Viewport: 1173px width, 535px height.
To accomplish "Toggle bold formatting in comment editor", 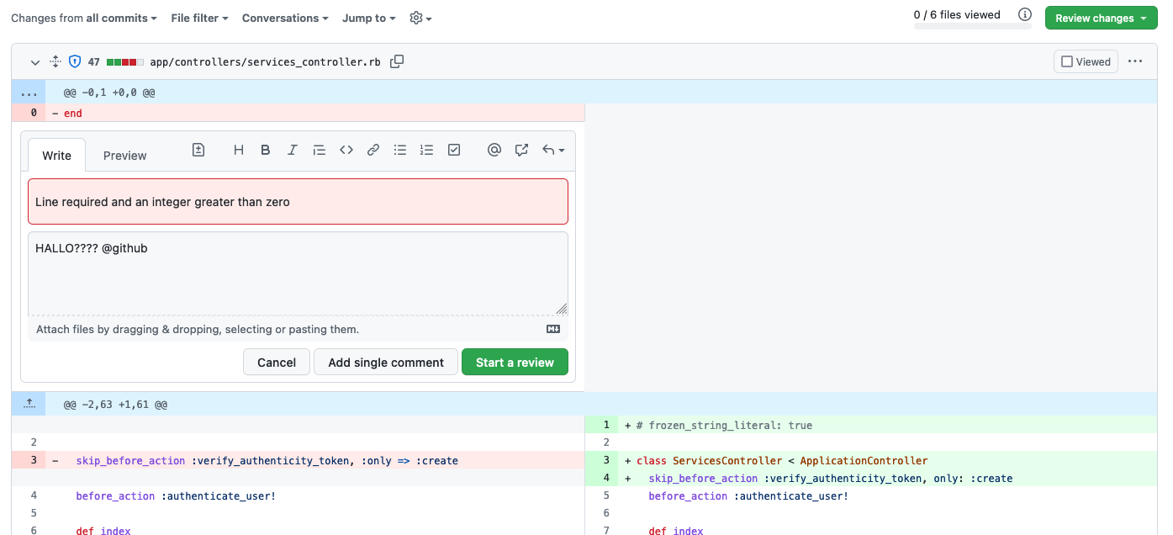I will coord(265,149).
